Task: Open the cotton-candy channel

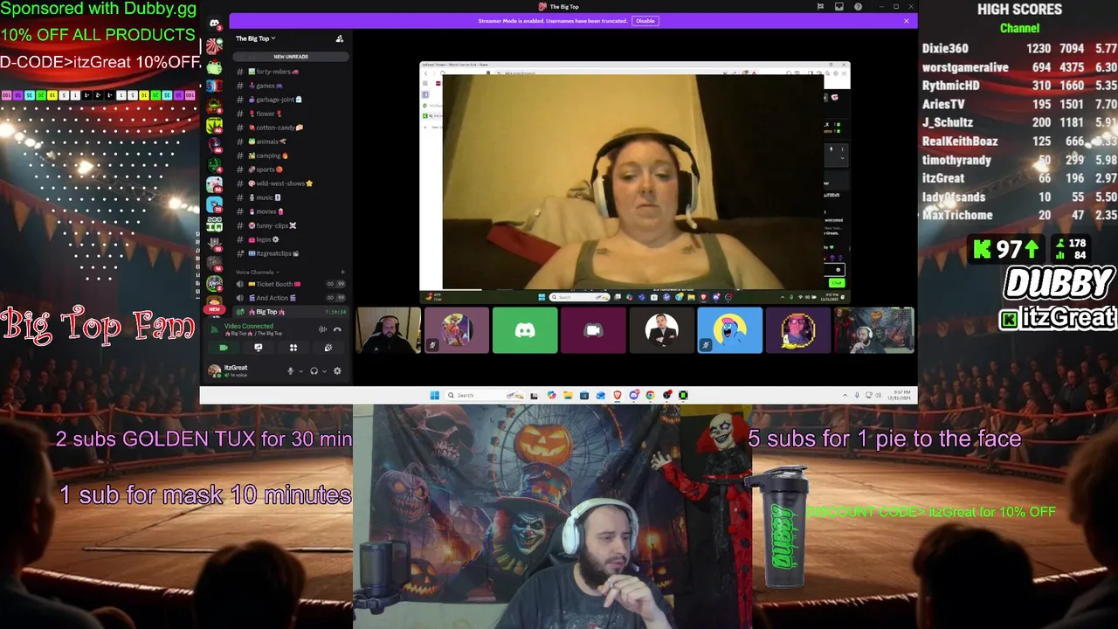Action: point(291,128)
